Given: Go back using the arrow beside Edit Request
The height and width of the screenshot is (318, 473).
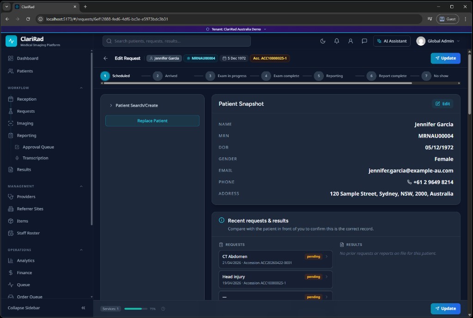Looking at the screenshot, I should pos(105,58).
